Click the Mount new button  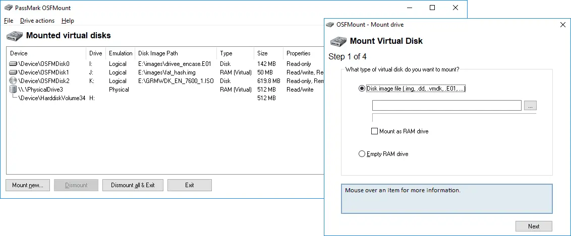[28, 185]
